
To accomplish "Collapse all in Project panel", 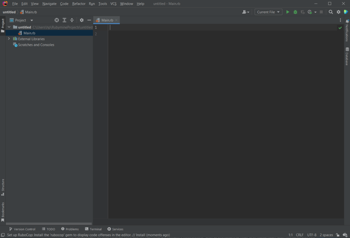I will pos(72,20).
